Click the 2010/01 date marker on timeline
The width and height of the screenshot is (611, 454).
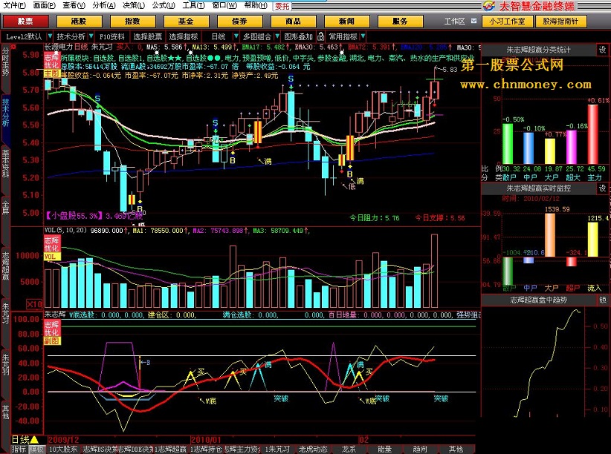click(206, 440)
